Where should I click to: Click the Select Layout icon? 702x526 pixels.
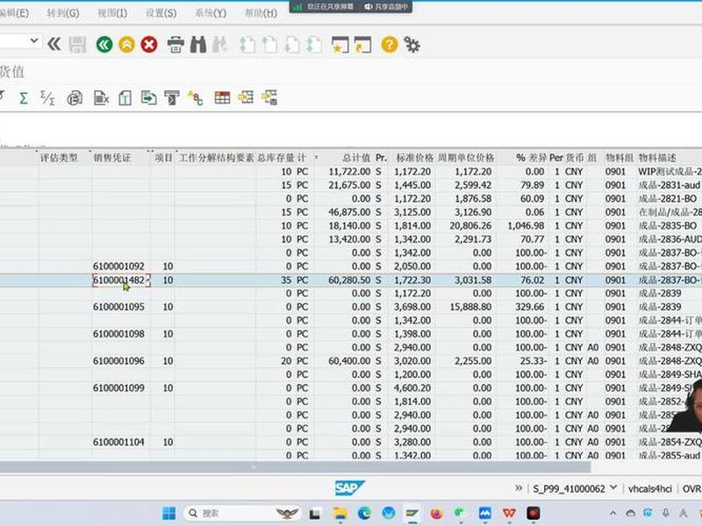pos(246,97)
